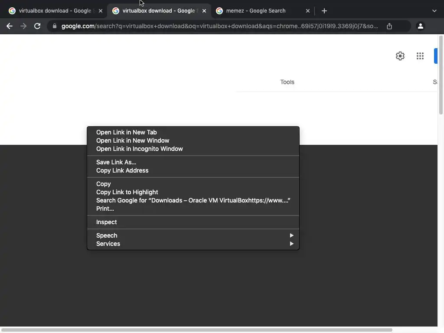Select Print... in the context menu
Screen dimensions: 444x333
(193, 209)
